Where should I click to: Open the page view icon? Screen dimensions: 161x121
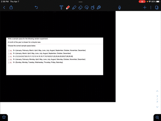click(157, 7)
